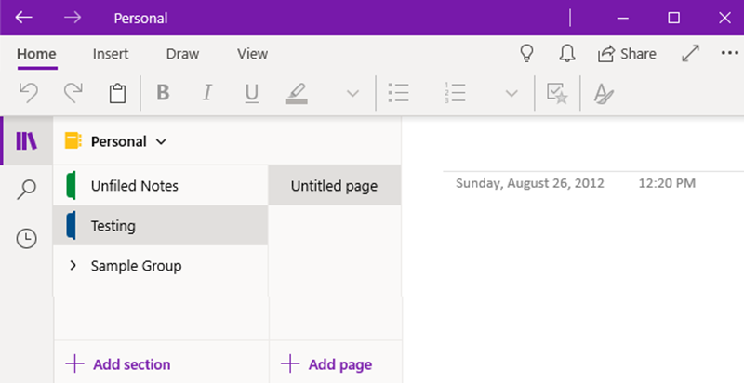Click Add page
The width and height of the screenshot is (744, 383).
[x=326, y=364]
